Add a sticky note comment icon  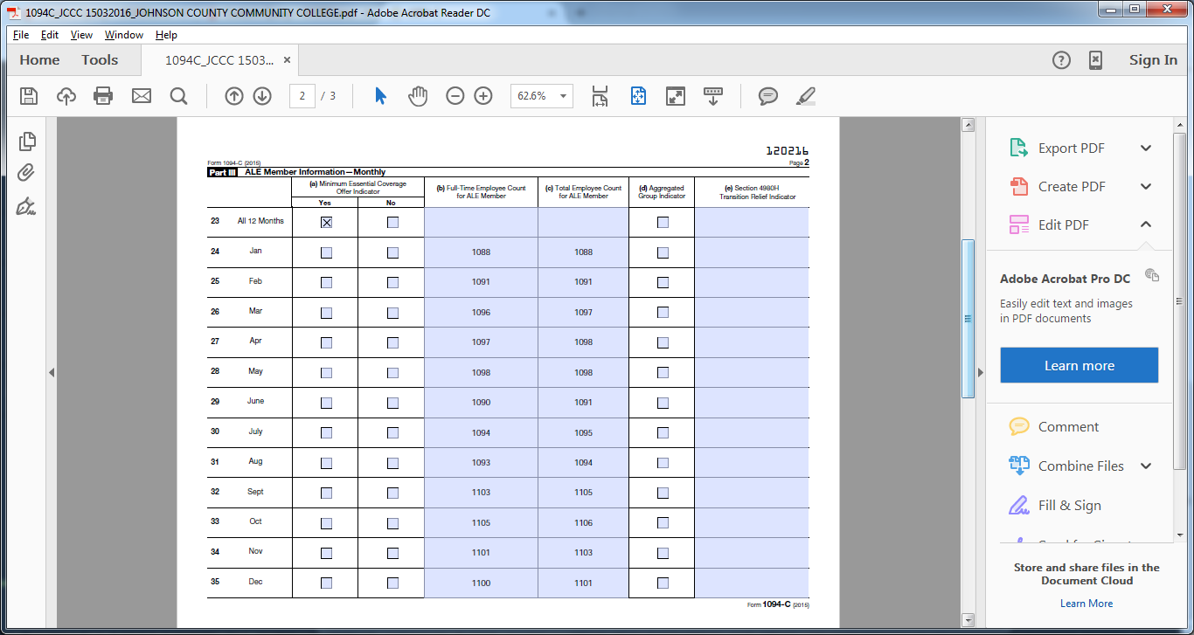[x=768, y=96]
